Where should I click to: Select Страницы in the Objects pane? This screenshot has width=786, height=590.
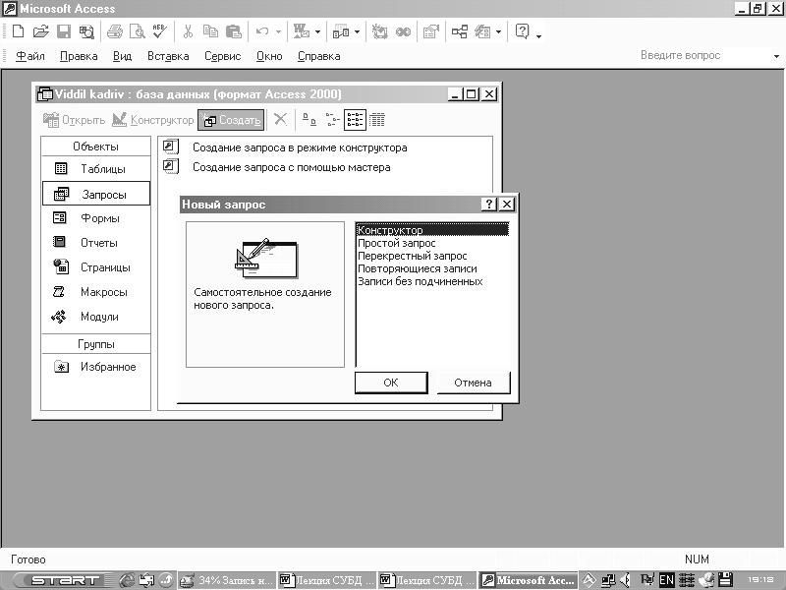click(95, 267)
